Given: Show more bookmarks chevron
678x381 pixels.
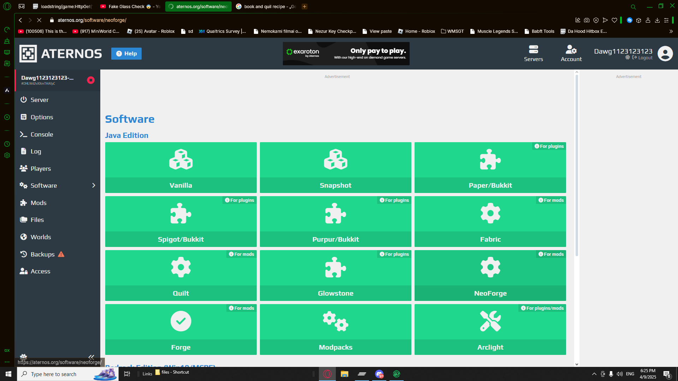Looking at the screenshot, I should tap(671, 31).
